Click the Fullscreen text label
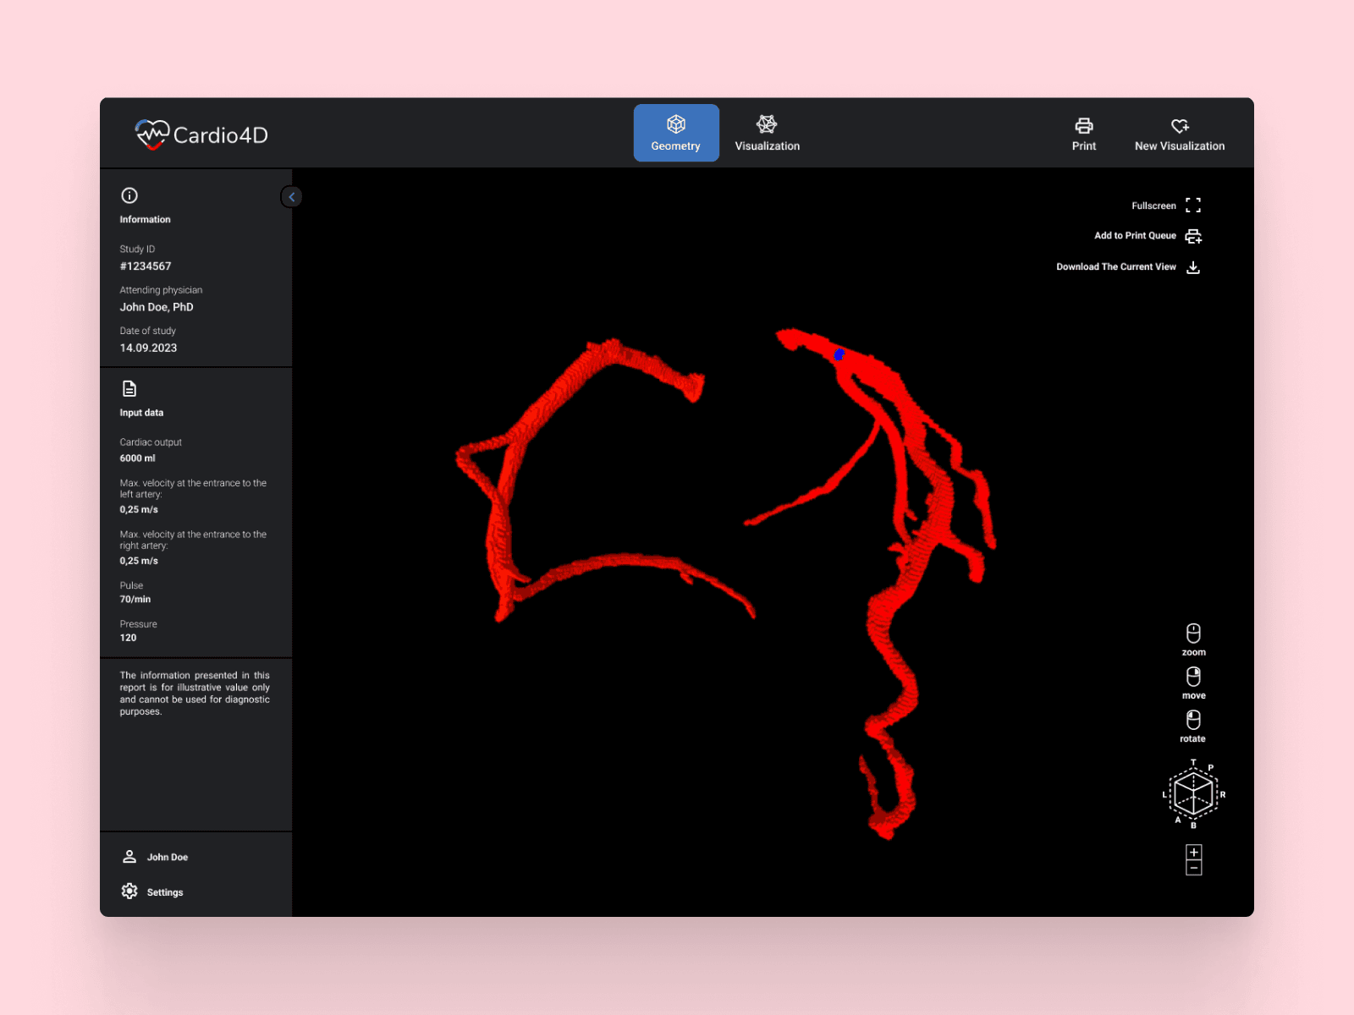The height and width of the screenshot is (1015, 1354). pyautogui.click(x=1153, y=206)
